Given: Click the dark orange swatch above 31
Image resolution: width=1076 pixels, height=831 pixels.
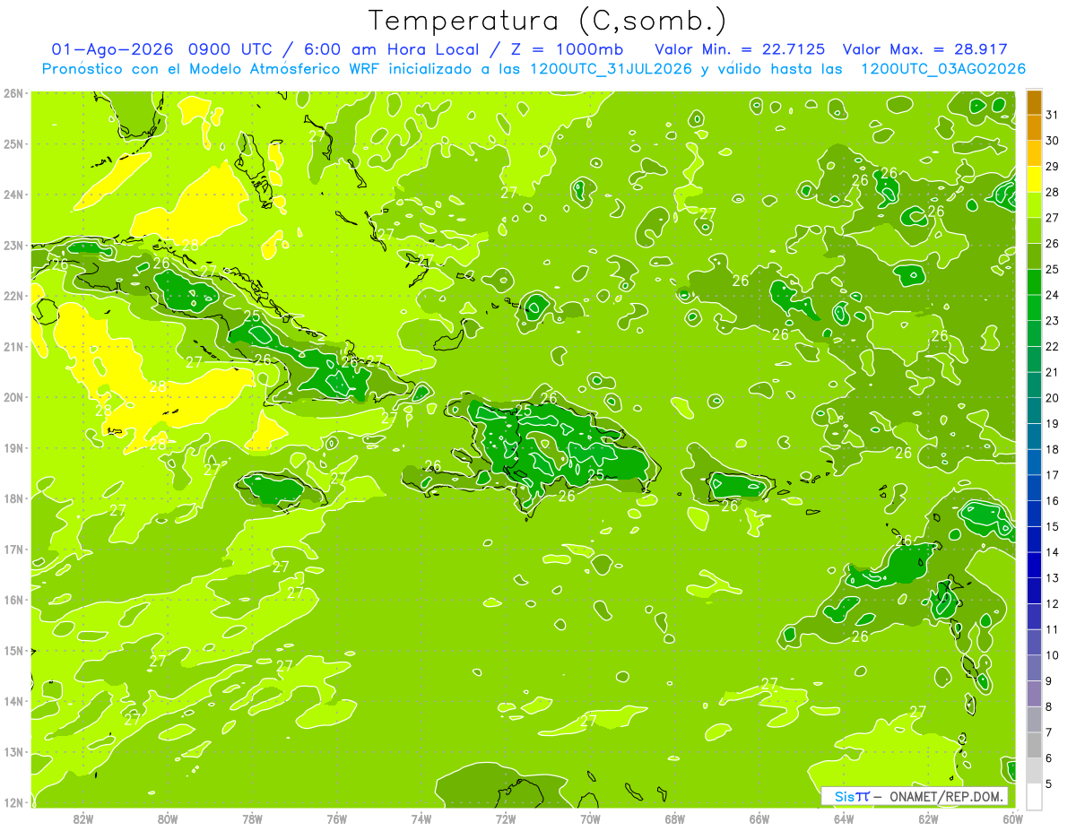Looking at the screenshot, I should click(1034, 102).
